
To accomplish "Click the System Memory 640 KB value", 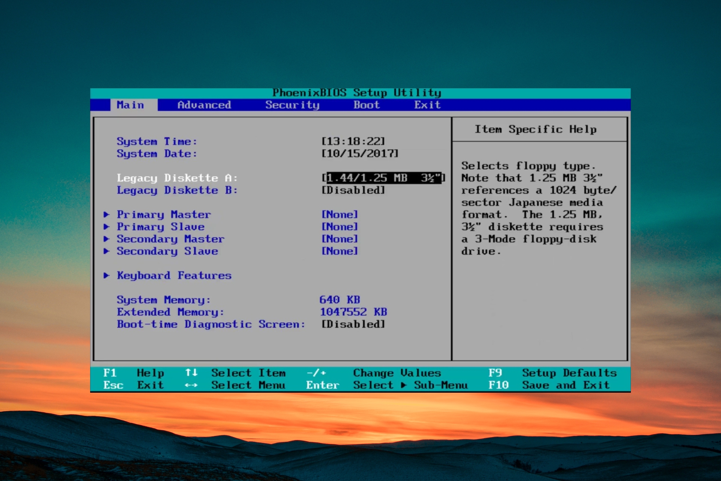I will pos(339,300).
